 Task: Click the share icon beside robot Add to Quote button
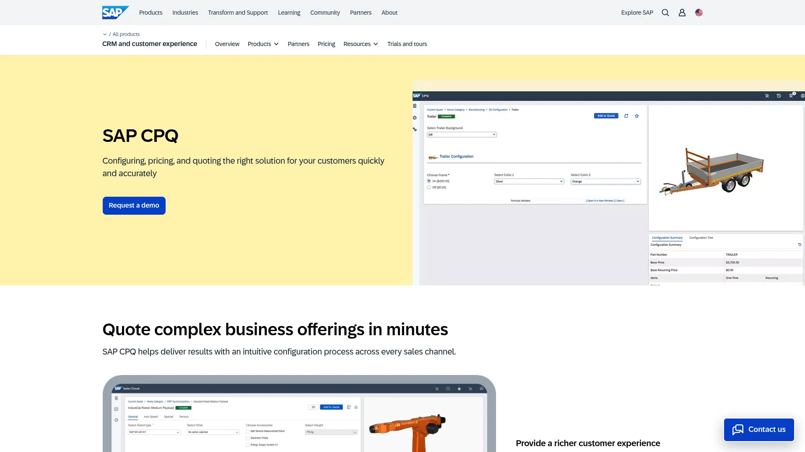point(349,407)
